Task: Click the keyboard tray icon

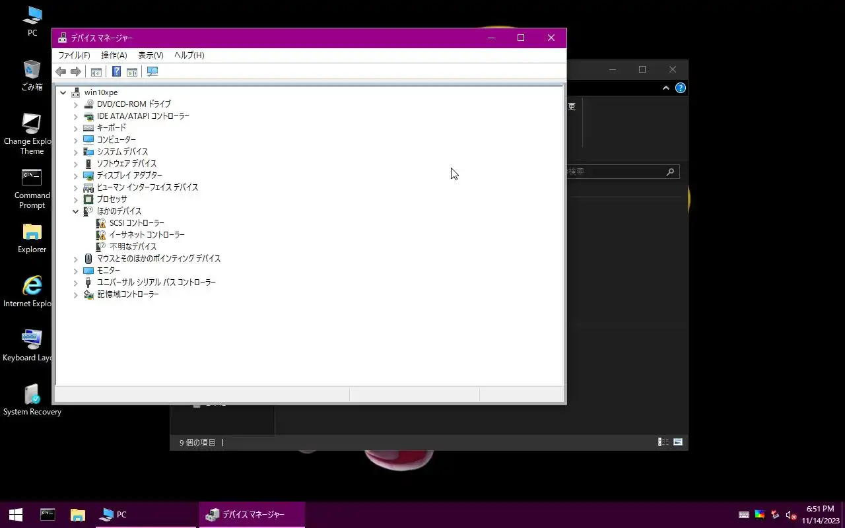Action: pyautogui.click(x=744, y=515)
